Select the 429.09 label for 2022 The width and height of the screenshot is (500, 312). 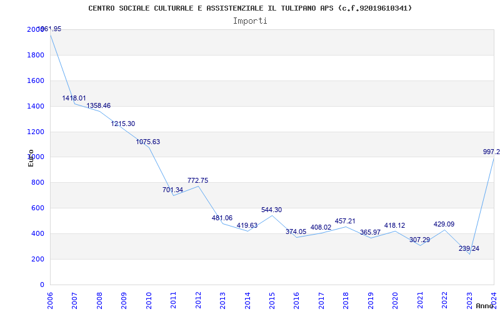[x=444, y=224]
